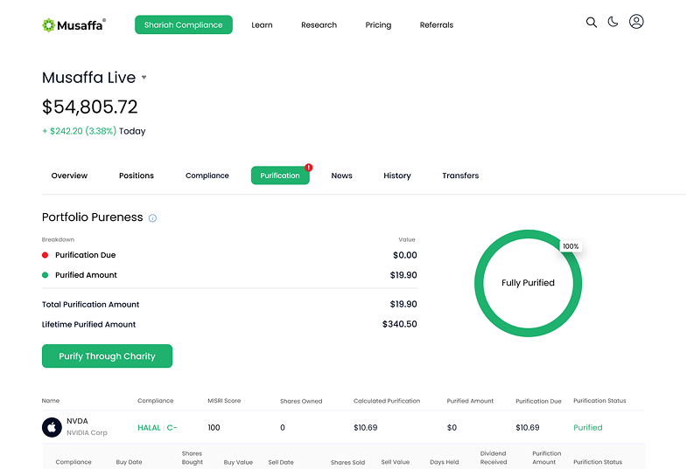Viewport: 687px width, 469px height.
Task: Click the Days Held sub-table header
Action: (445, 462)
